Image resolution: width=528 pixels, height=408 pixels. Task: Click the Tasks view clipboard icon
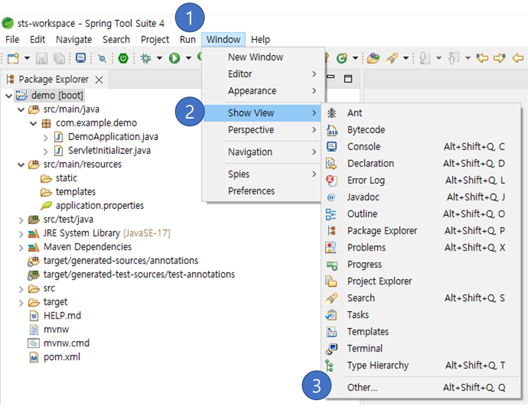click(331, 315)
